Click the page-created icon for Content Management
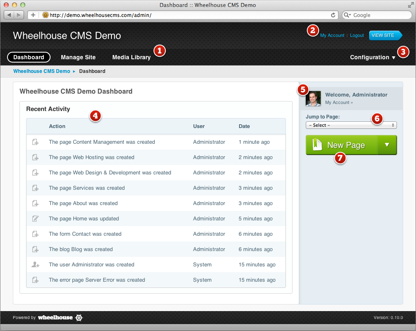The height and width of the screenshot is (331, 416). pyautogui.click(x=35, y=142)
